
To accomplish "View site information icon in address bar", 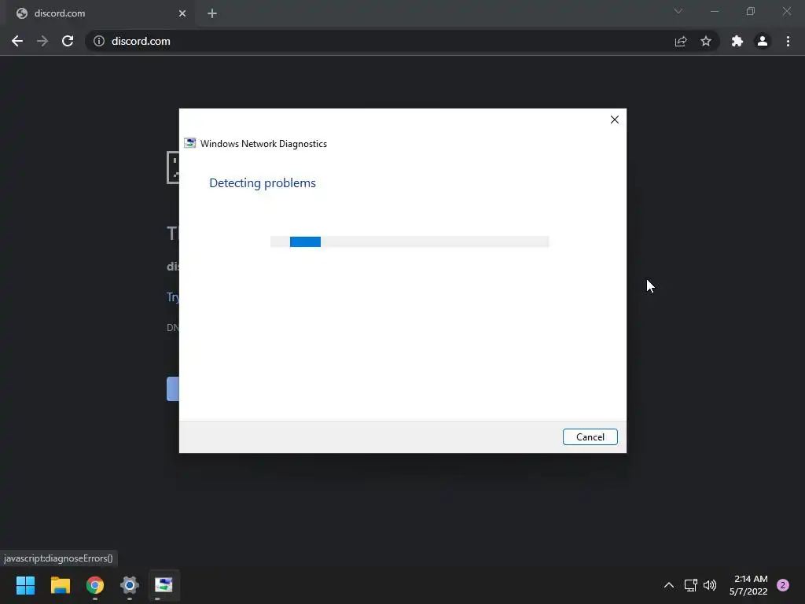I will pos(99,41).
